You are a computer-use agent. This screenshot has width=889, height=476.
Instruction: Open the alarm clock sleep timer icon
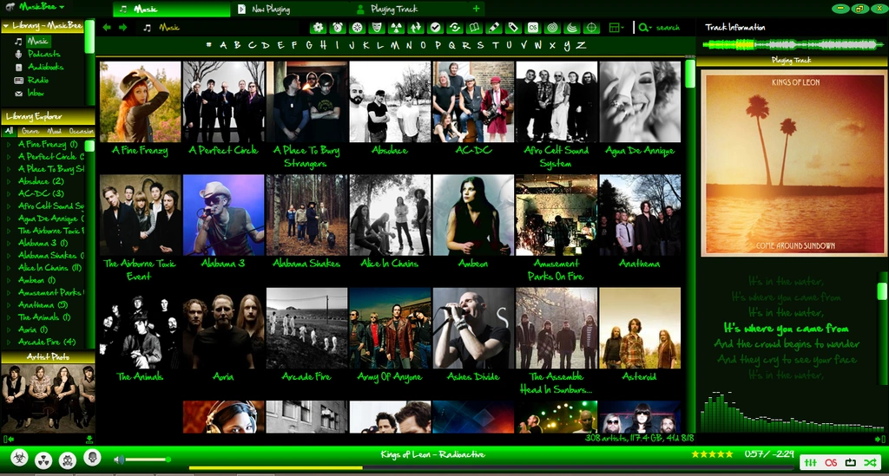pos(337,28)
